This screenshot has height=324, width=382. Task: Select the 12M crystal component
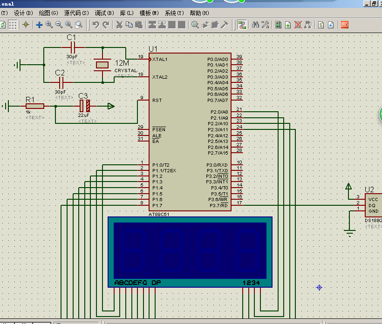(x=102, y=65)
